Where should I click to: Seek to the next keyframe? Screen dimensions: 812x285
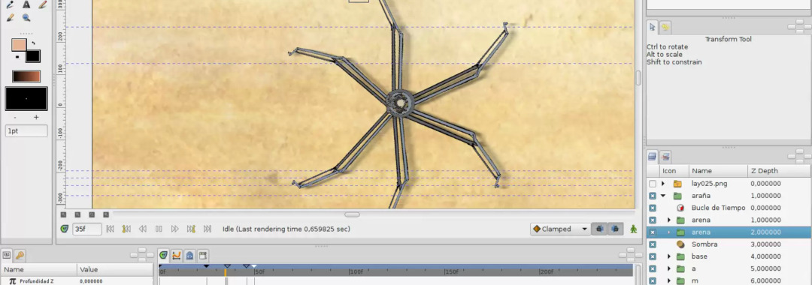191,229
